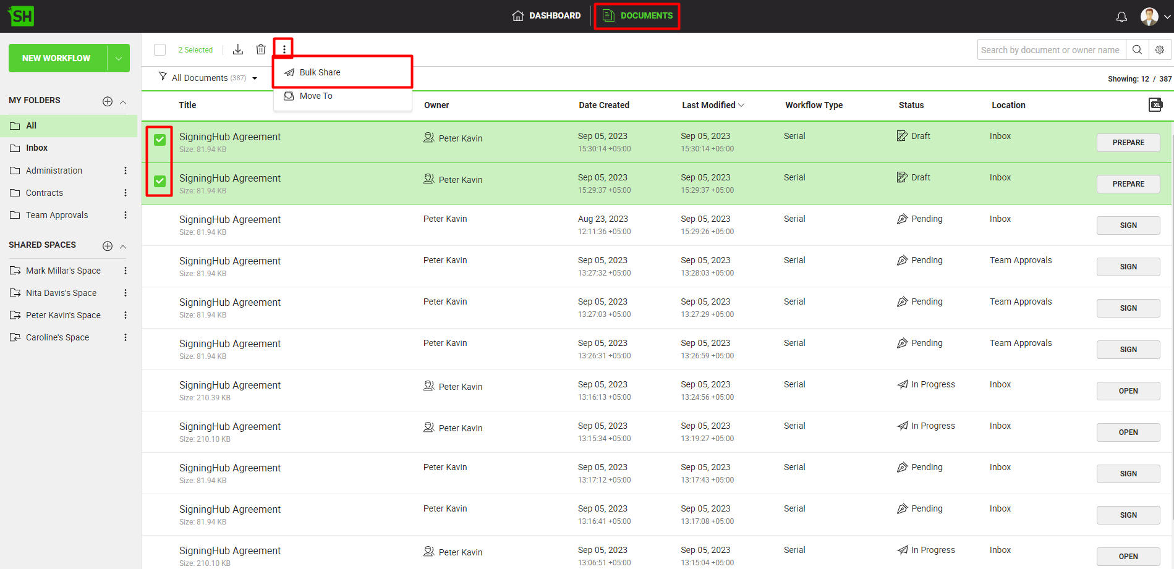Click the trash delete icon
This screenshot has width=1174, height=569.
(261, 49)
